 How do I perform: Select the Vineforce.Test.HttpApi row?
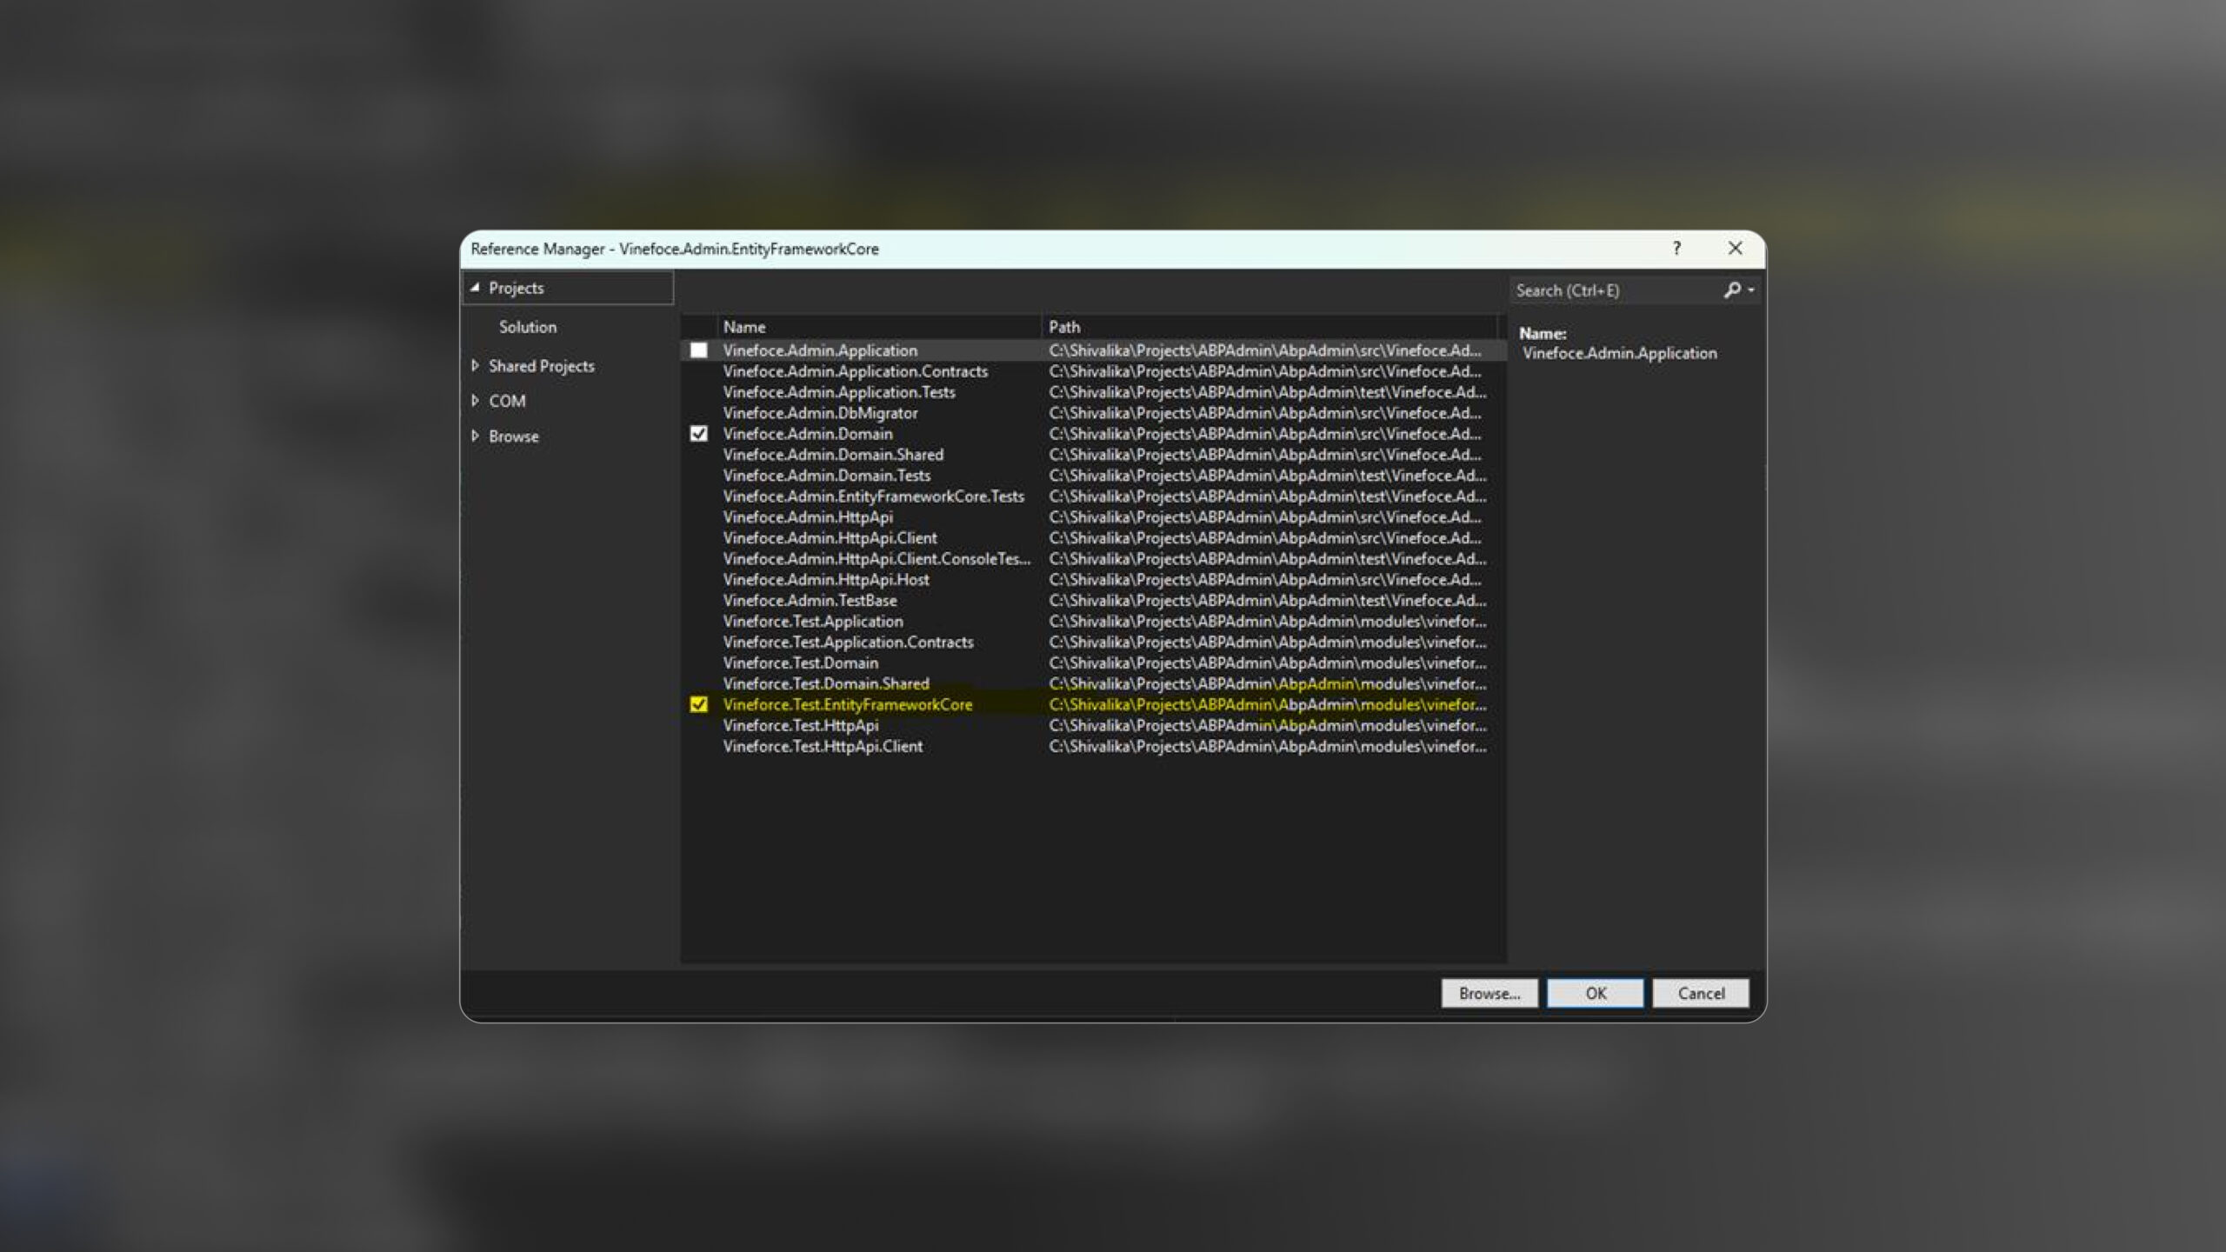coord(1093,726)
